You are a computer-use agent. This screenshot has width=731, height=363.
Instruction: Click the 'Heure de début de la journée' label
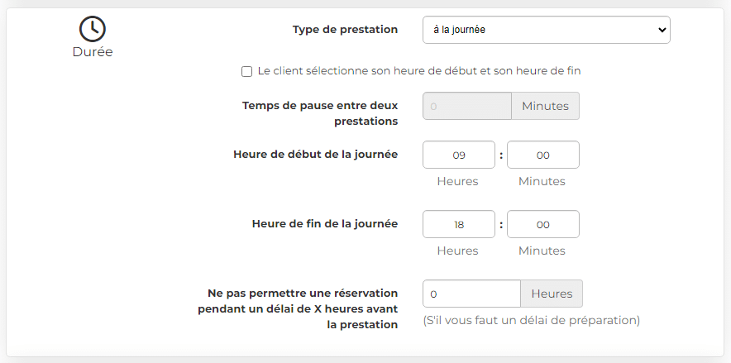[316, 155]
